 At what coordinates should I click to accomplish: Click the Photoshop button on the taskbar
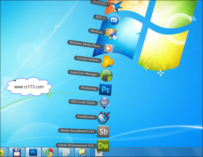33,152
